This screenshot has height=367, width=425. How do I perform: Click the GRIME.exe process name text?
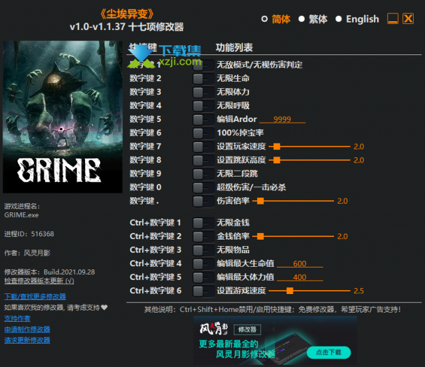(21, 215)
